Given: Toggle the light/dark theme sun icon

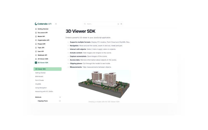Looking at the screenshot, I should click(x=56, y=24).
